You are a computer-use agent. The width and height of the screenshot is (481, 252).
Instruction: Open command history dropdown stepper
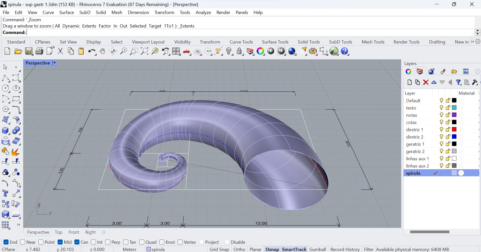[477, 32]
